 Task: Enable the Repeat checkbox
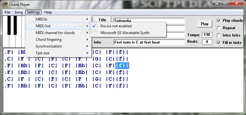coord(219,28)
